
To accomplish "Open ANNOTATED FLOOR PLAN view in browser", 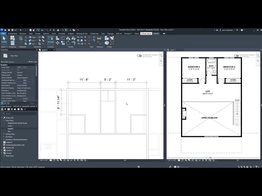I will tap(17, 123).
